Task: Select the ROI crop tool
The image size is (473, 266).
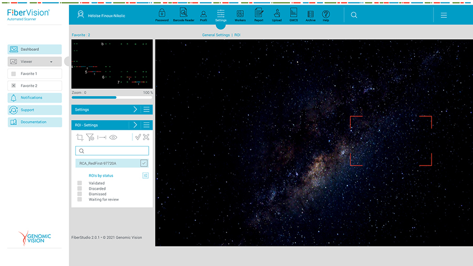Action: [80, 137]
